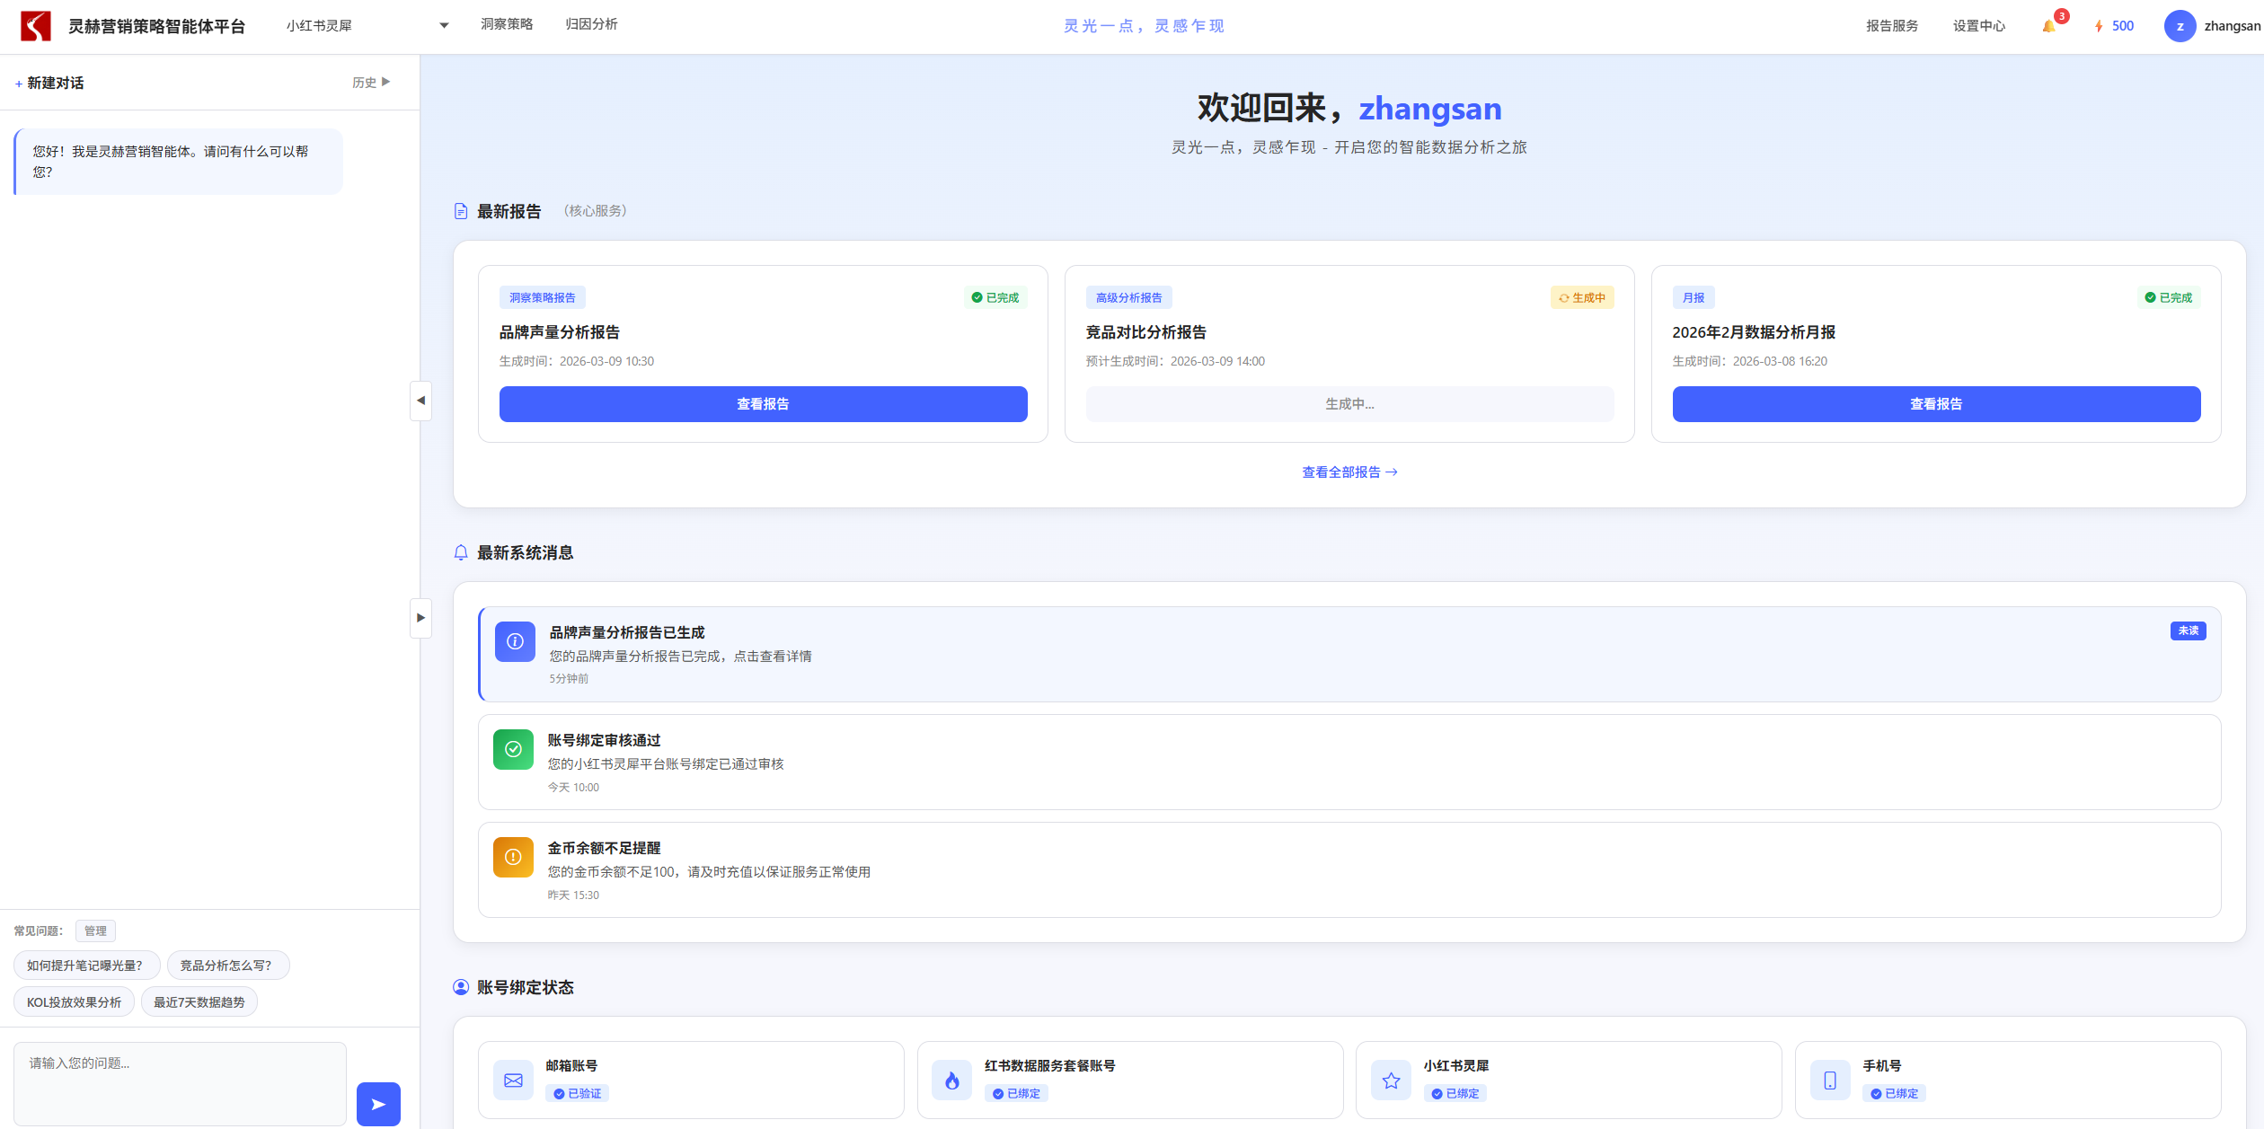Click the 竞品对比分析报告 generating progress bar
2264x1129 pixels.
[1349, 403]
